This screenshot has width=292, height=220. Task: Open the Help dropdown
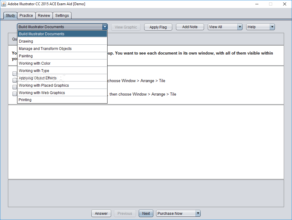260,27
